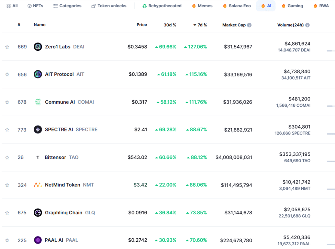Open AIT Protocol coin page
The height and width of the screenshot is (249, 335).
59,74
